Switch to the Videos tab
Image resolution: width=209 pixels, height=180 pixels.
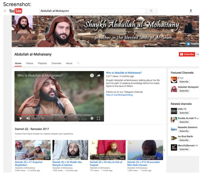(29, 63)
